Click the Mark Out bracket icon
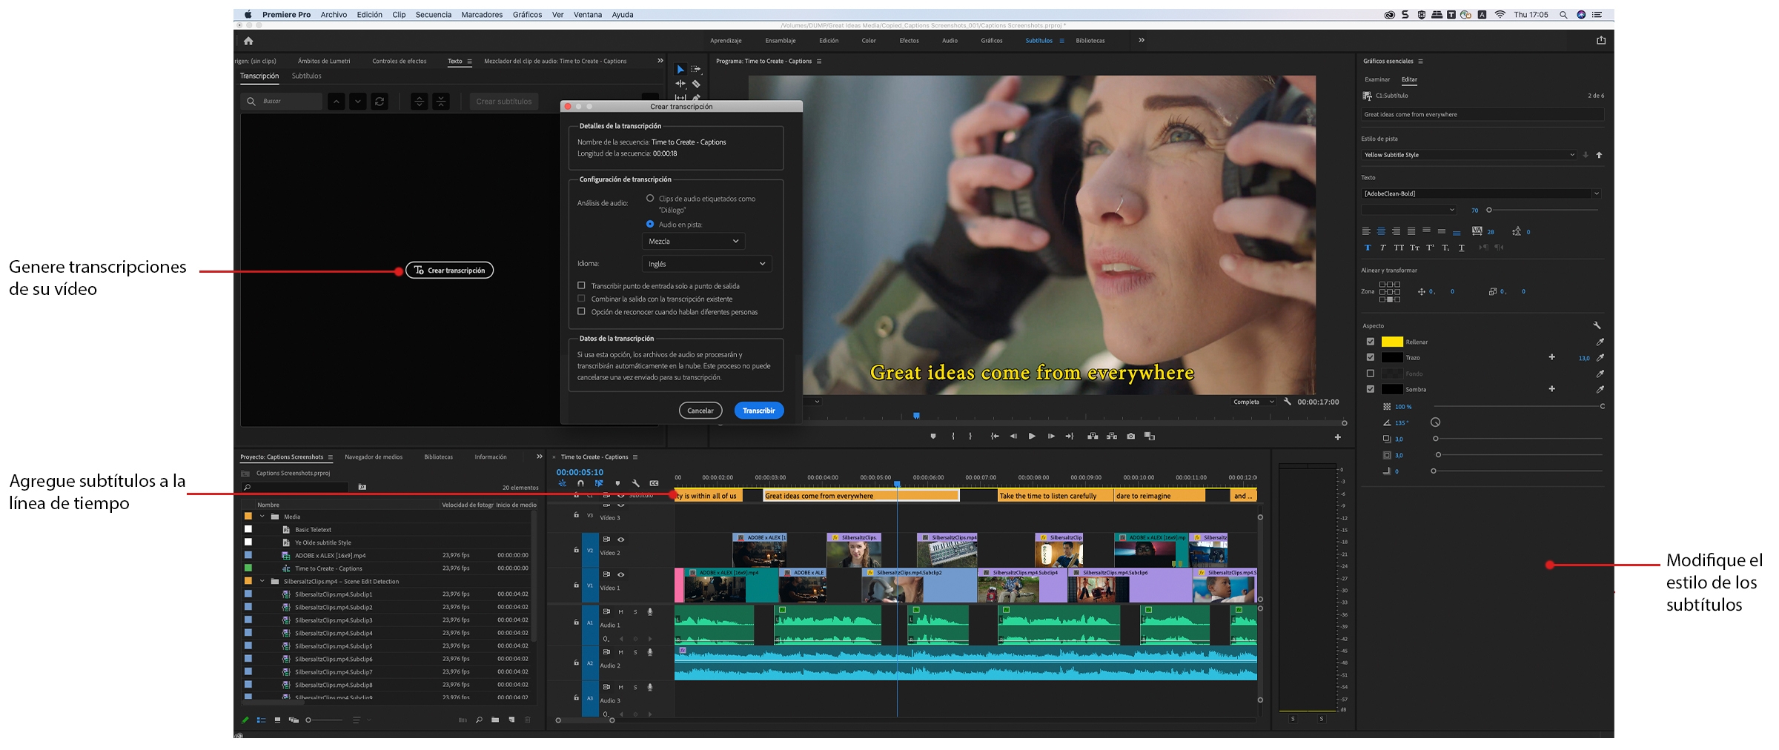The image size is (1779, 750). pos(970,437)
